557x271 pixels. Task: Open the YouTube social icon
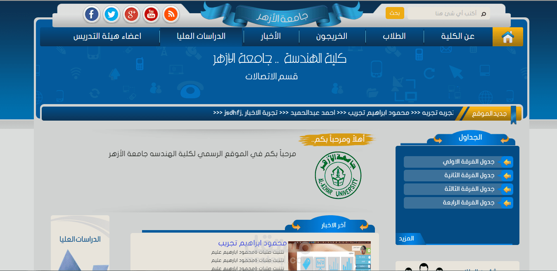pos(151,15)
